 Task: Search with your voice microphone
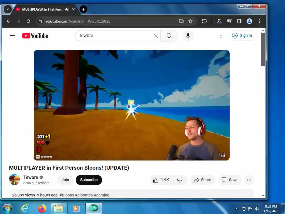(x=188, y=36)
